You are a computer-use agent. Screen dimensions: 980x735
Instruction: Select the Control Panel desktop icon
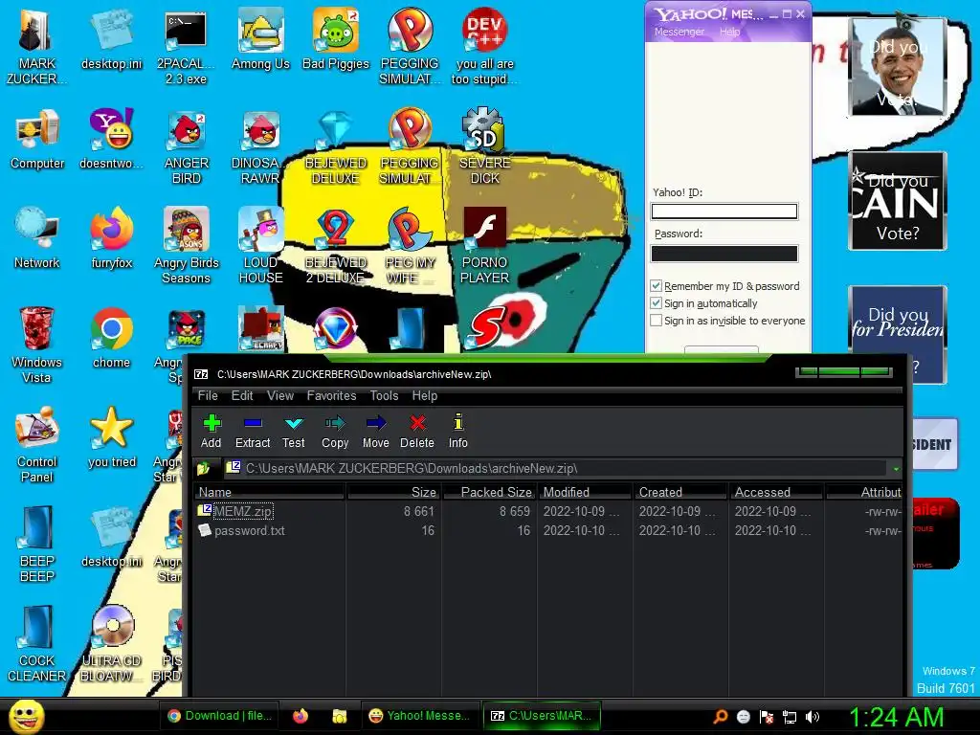click(x=37, y=444)
